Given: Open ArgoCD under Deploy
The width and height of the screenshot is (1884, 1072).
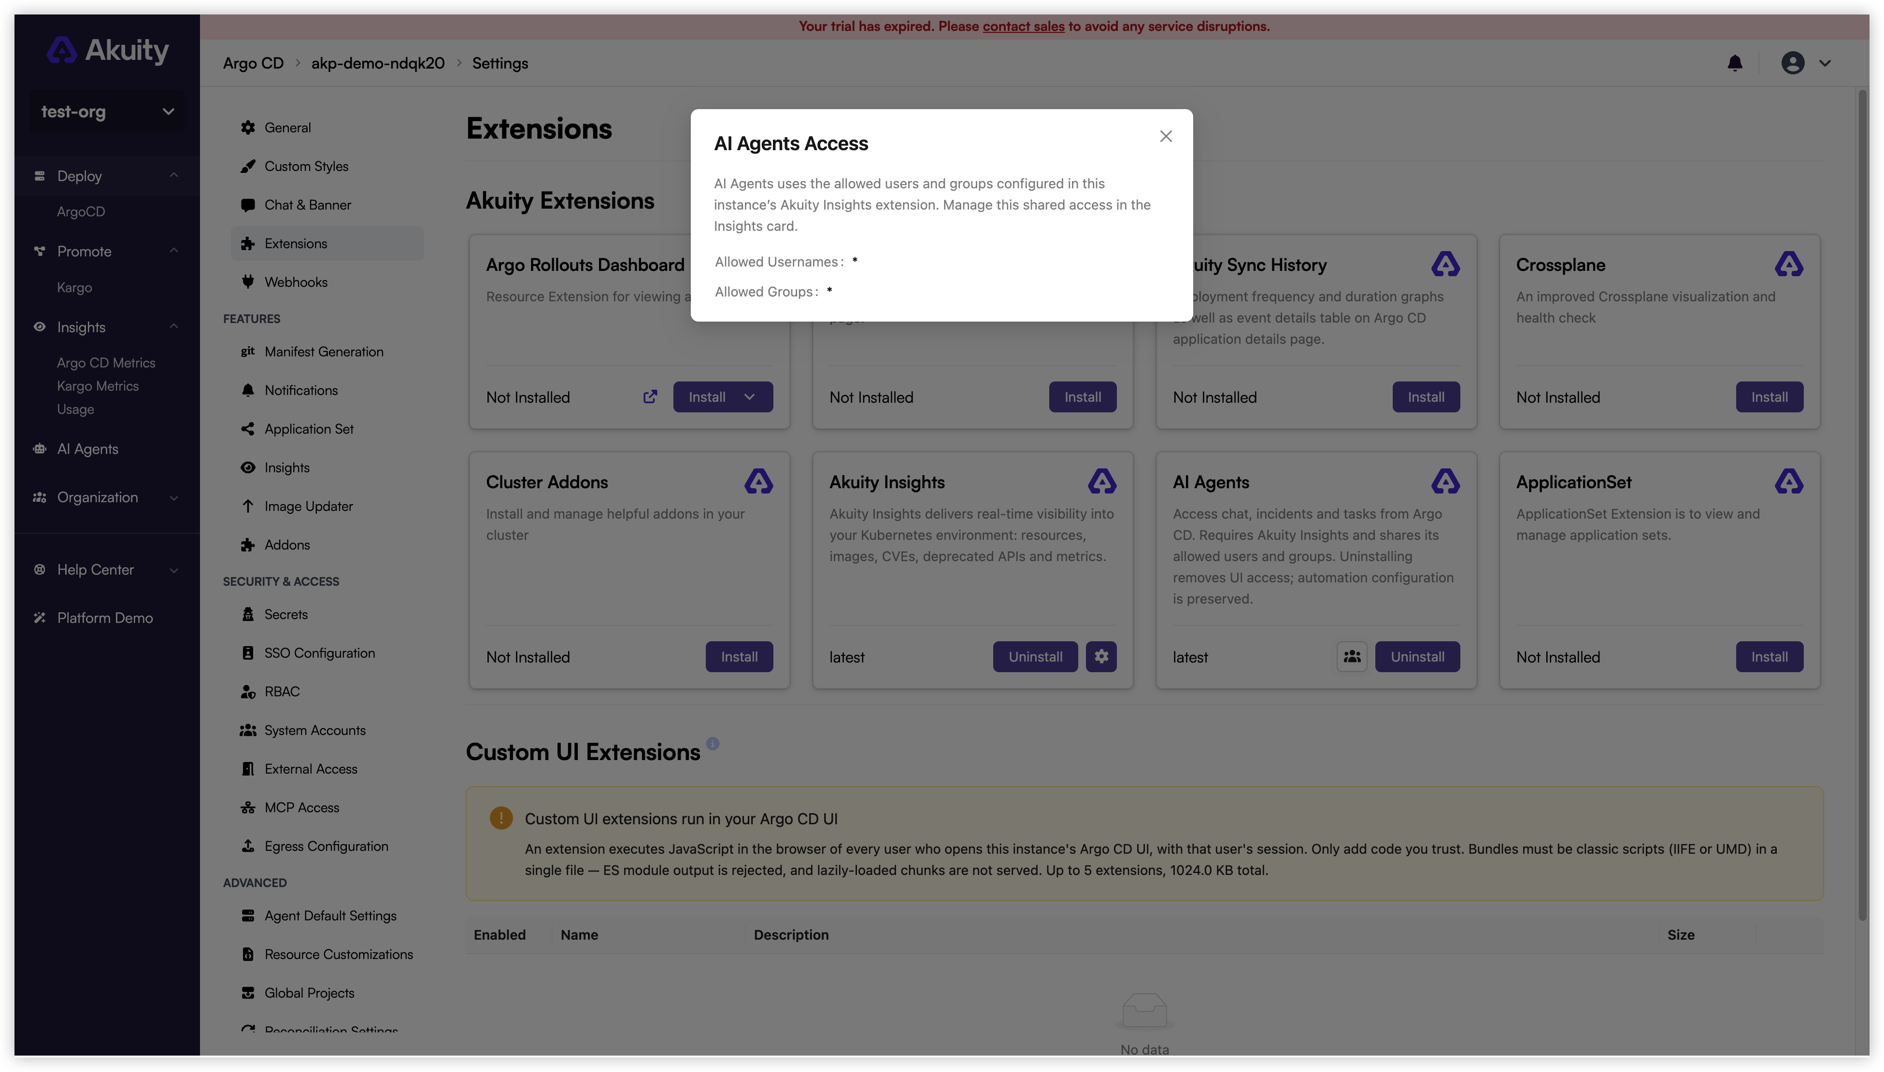Looking at the screenshot, I should click(81, 212).
